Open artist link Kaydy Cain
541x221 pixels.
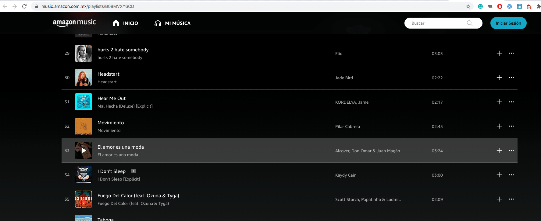(x=346, y=175)
